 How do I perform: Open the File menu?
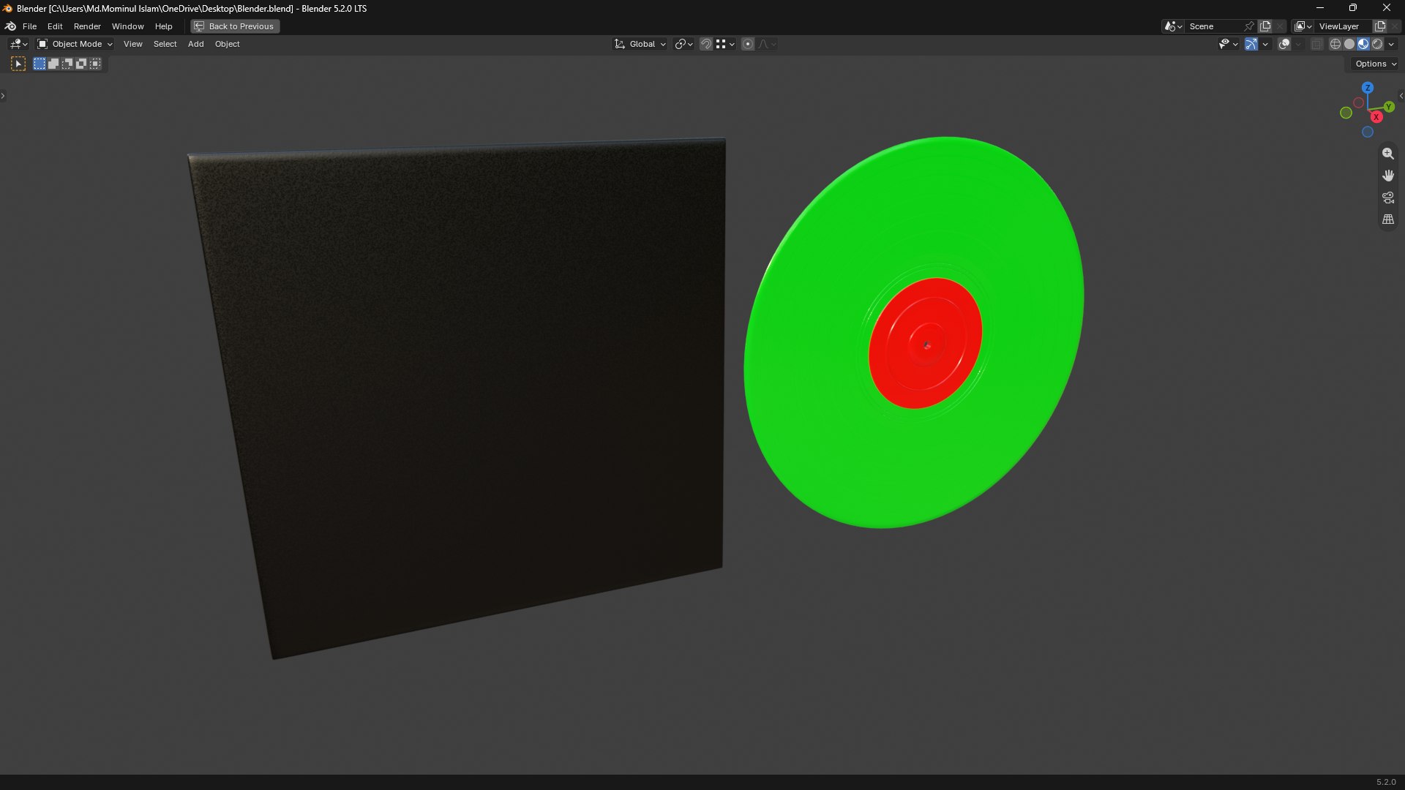[x=30, y=26]
